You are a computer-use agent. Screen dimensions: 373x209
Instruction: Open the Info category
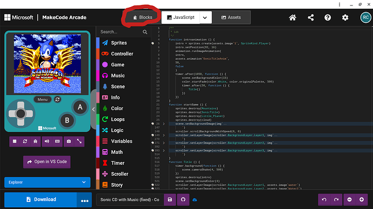pyautogui.click(x=123, y=98)
